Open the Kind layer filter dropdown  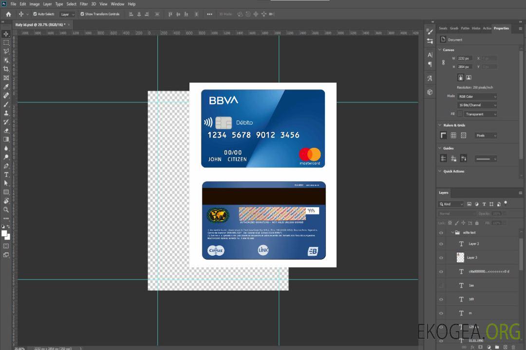451,204
